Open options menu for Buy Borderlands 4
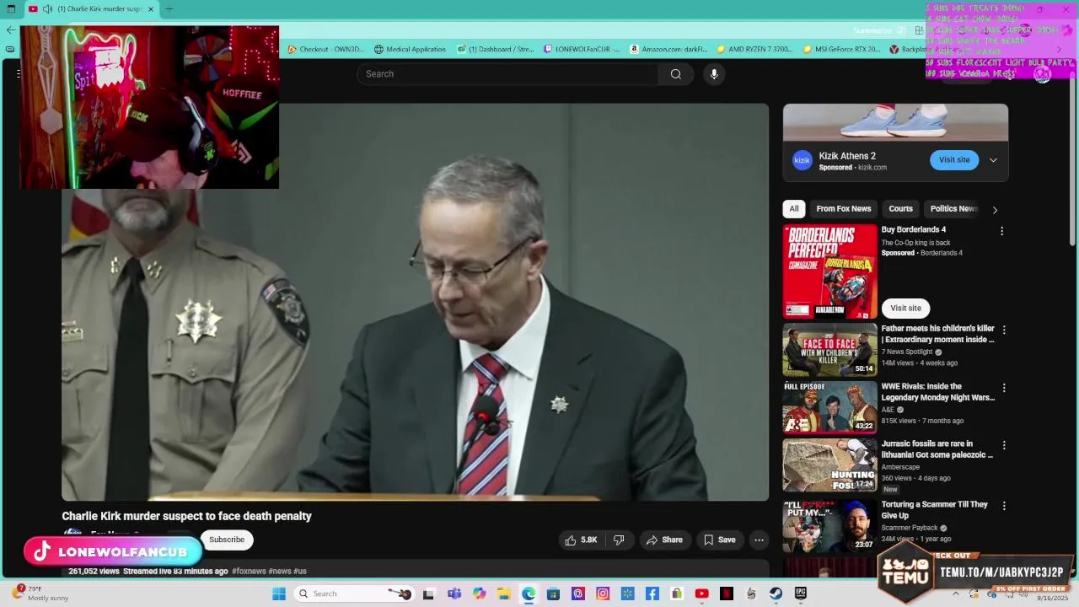 pos(1001,231)
